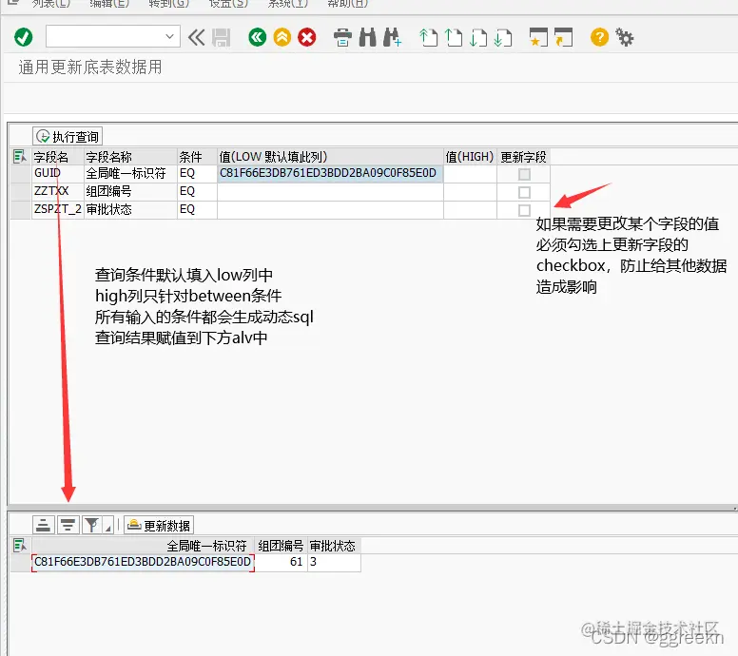This screenshot has height=656, width=738.
Task: Click the result cell with value 61
Action: 281,562
